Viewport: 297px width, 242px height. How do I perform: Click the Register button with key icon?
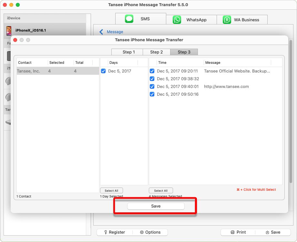[x=115, y=232]
